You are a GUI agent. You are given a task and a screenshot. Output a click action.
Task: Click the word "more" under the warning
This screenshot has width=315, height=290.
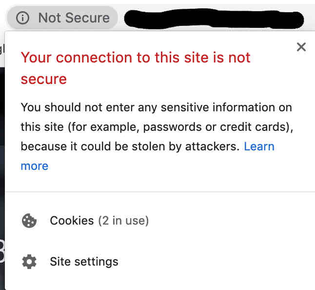pos(34,166)
